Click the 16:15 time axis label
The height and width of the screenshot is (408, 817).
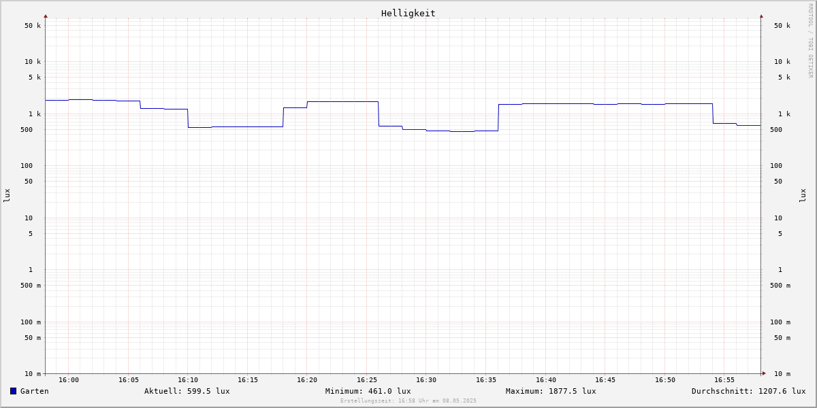click(248, 380)
